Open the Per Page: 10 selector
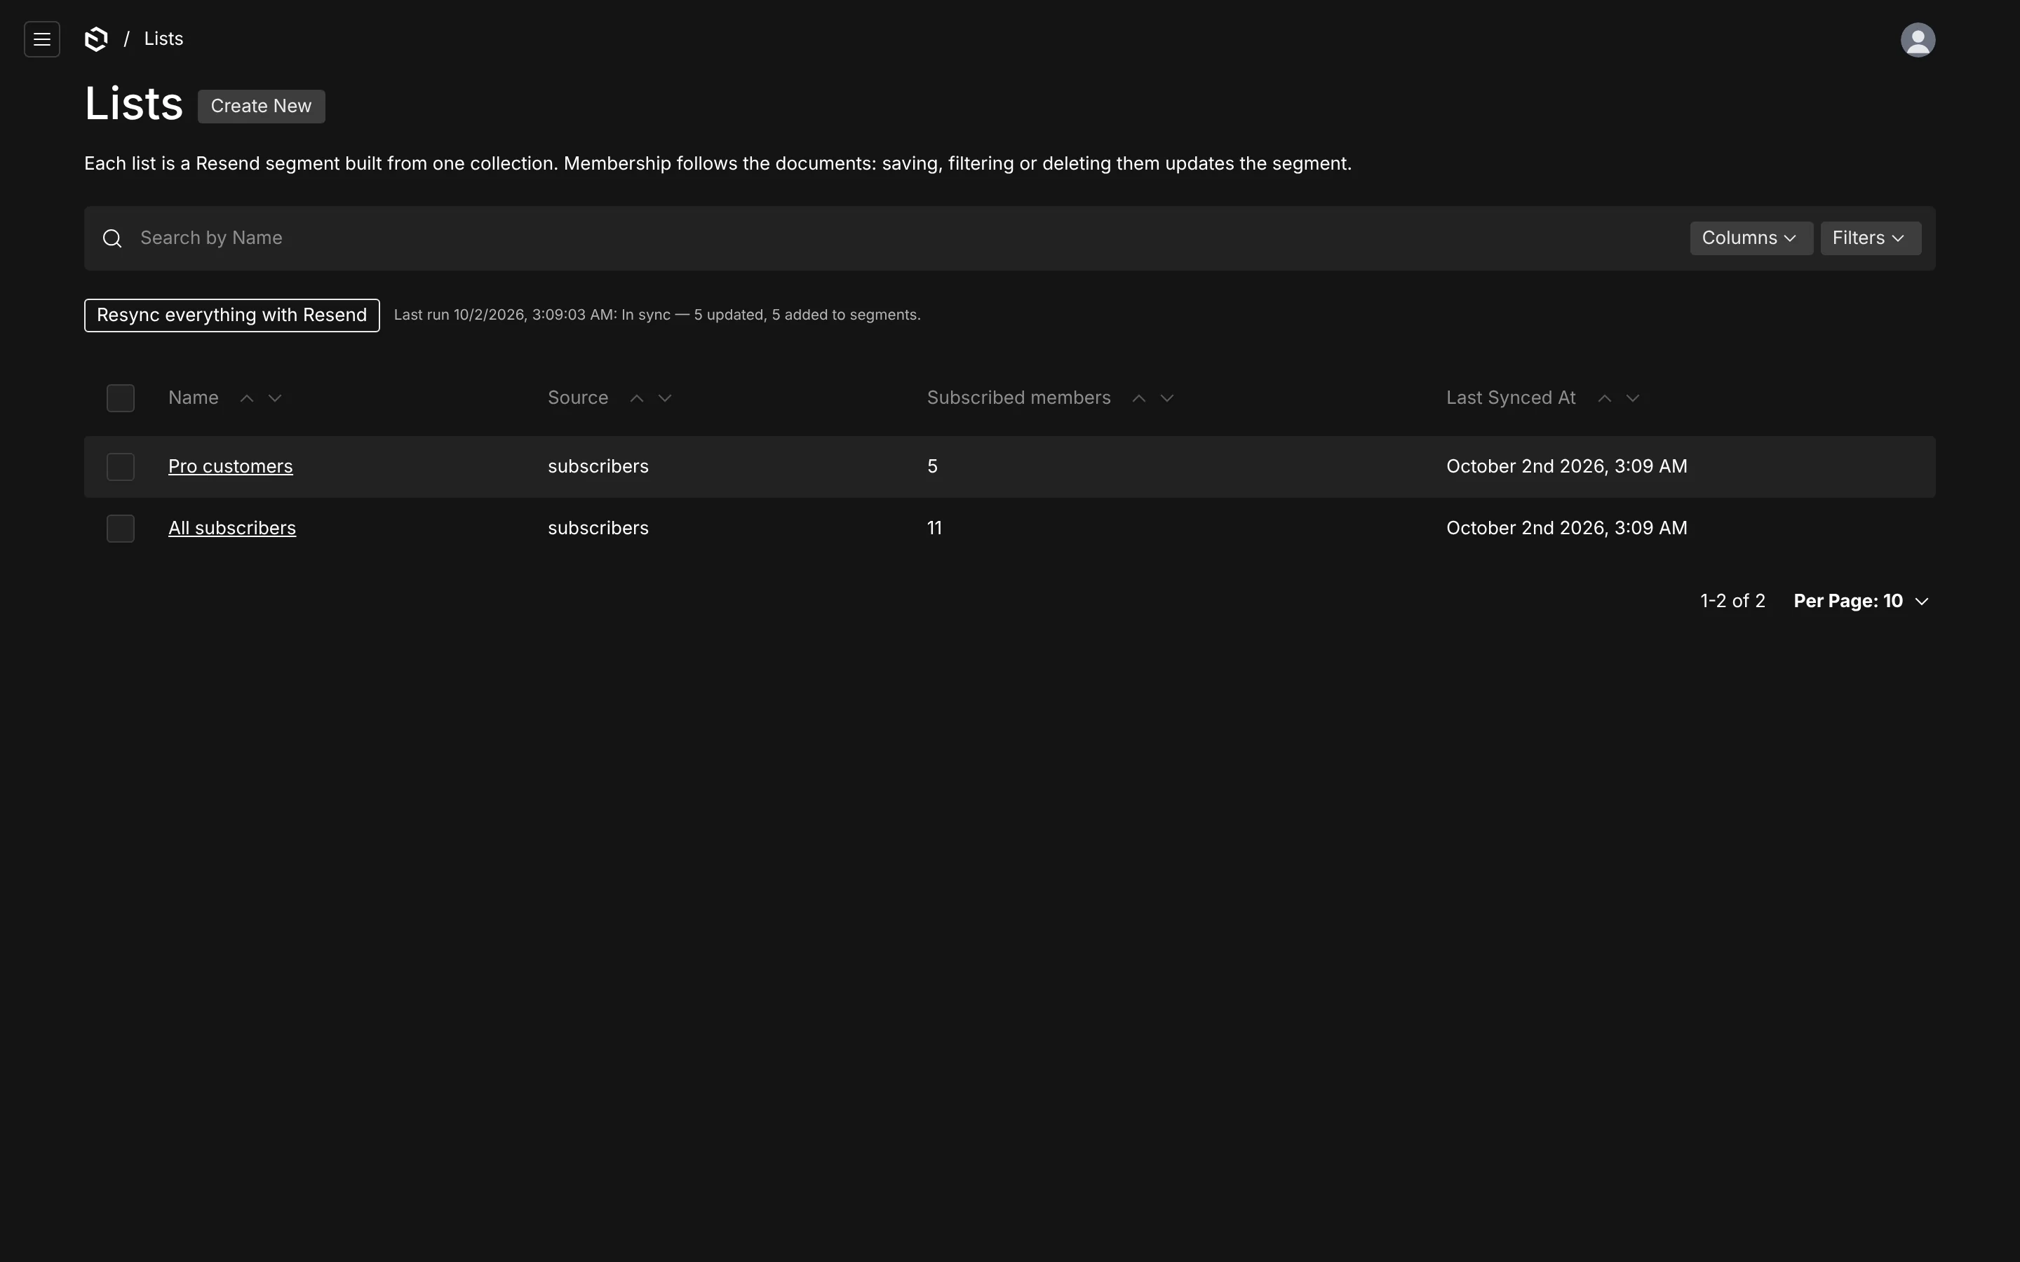This screenshot has width=2020, height=1262. click(1861, 601)
